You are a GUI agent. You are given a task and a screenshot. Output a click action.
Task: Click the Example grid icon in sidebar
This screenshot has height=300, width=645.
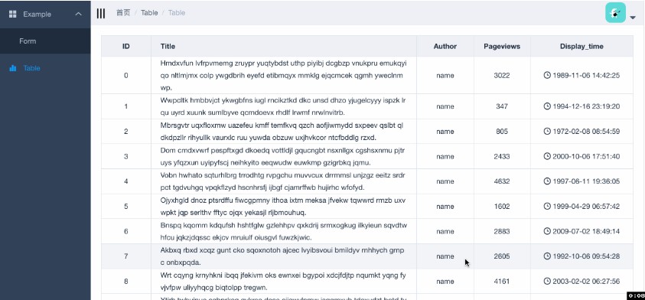tap(13, 15)
